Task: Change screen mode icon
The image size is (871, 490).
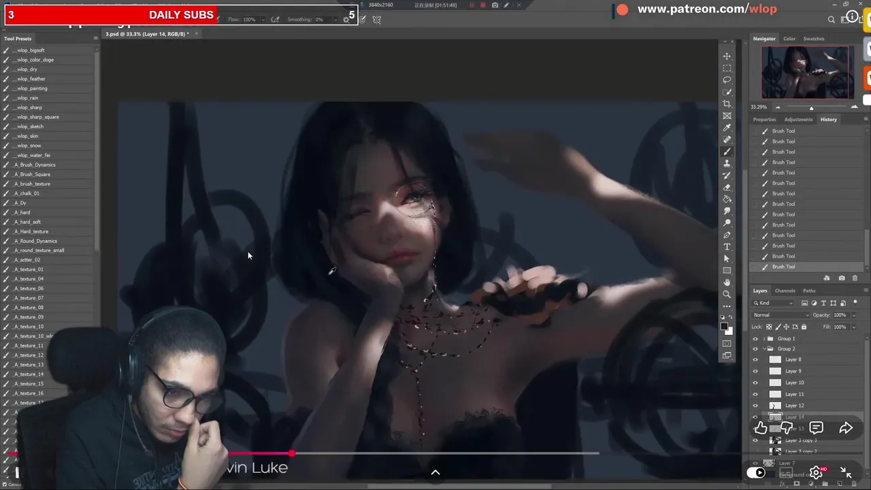Action: (727, 355)
